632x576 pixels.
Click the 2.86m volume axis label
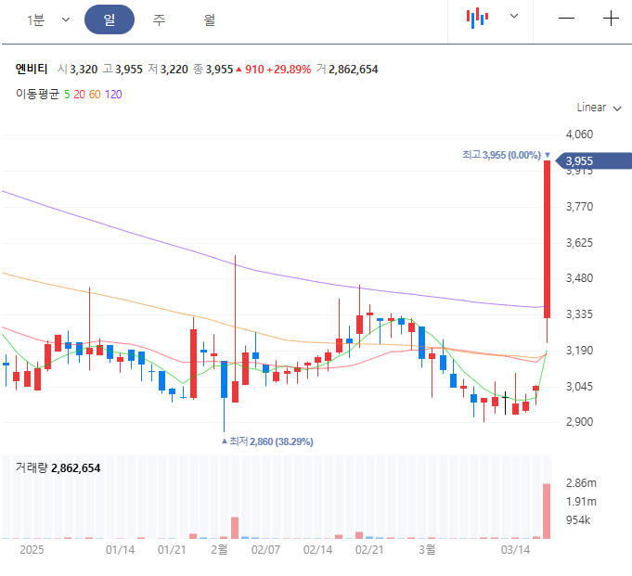(581, 483)
